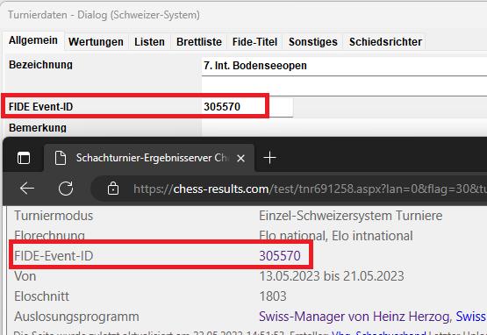Switch to the Schiedsrichter tab
This screenshot has height=335, width=487.
[x=385, y=41]
